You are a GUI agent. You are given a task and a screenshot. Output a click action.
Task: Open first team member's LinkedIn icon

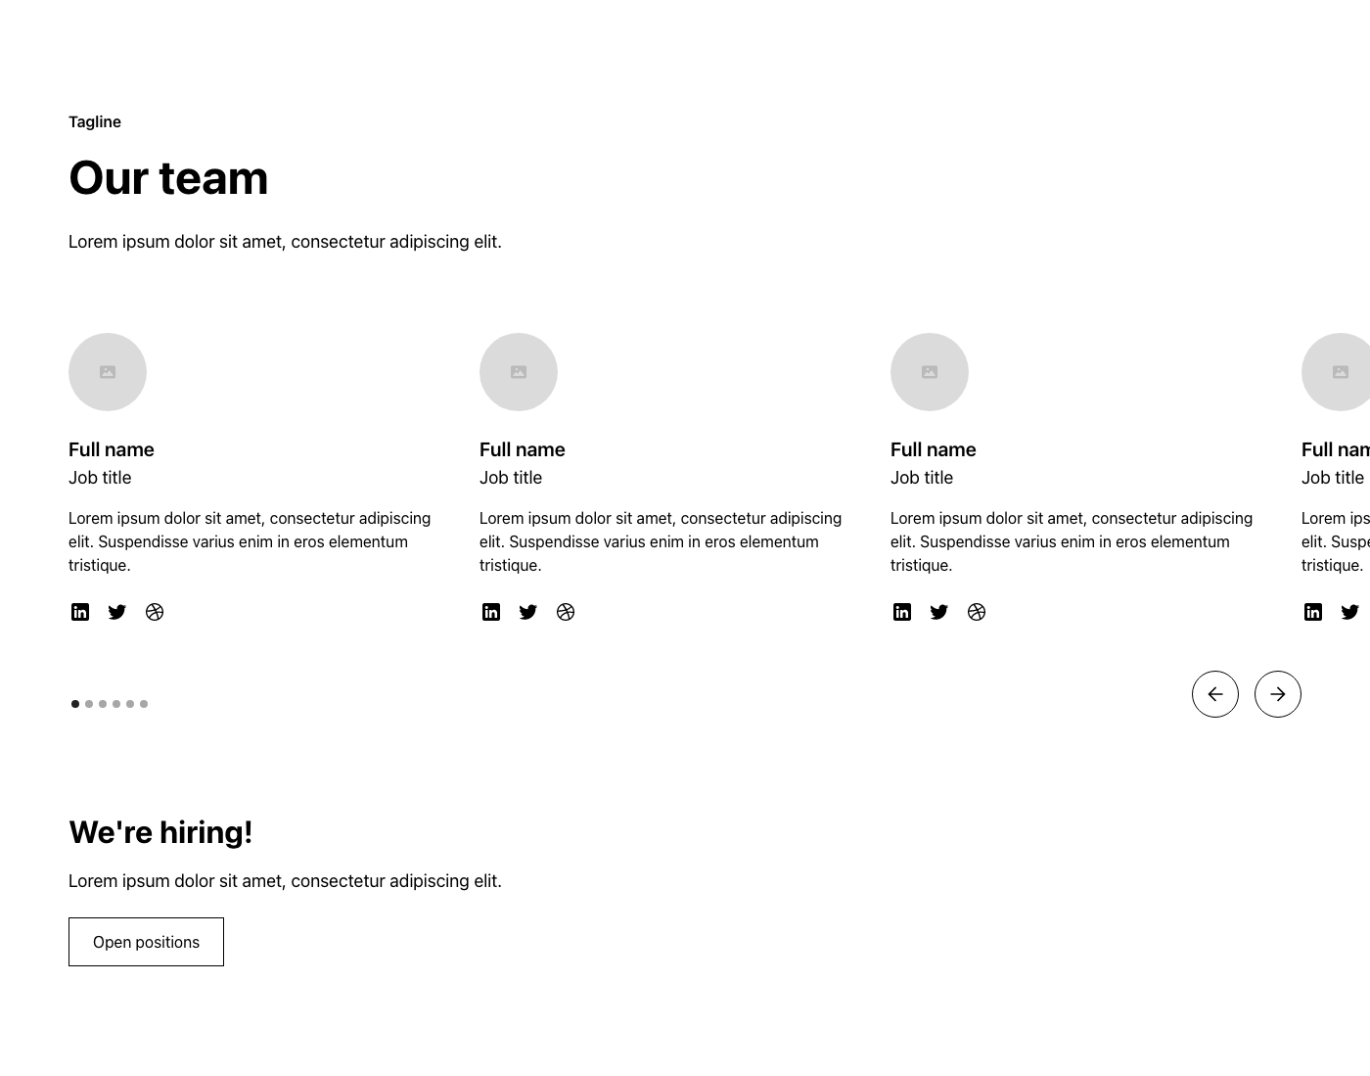[x=80, y=612]
